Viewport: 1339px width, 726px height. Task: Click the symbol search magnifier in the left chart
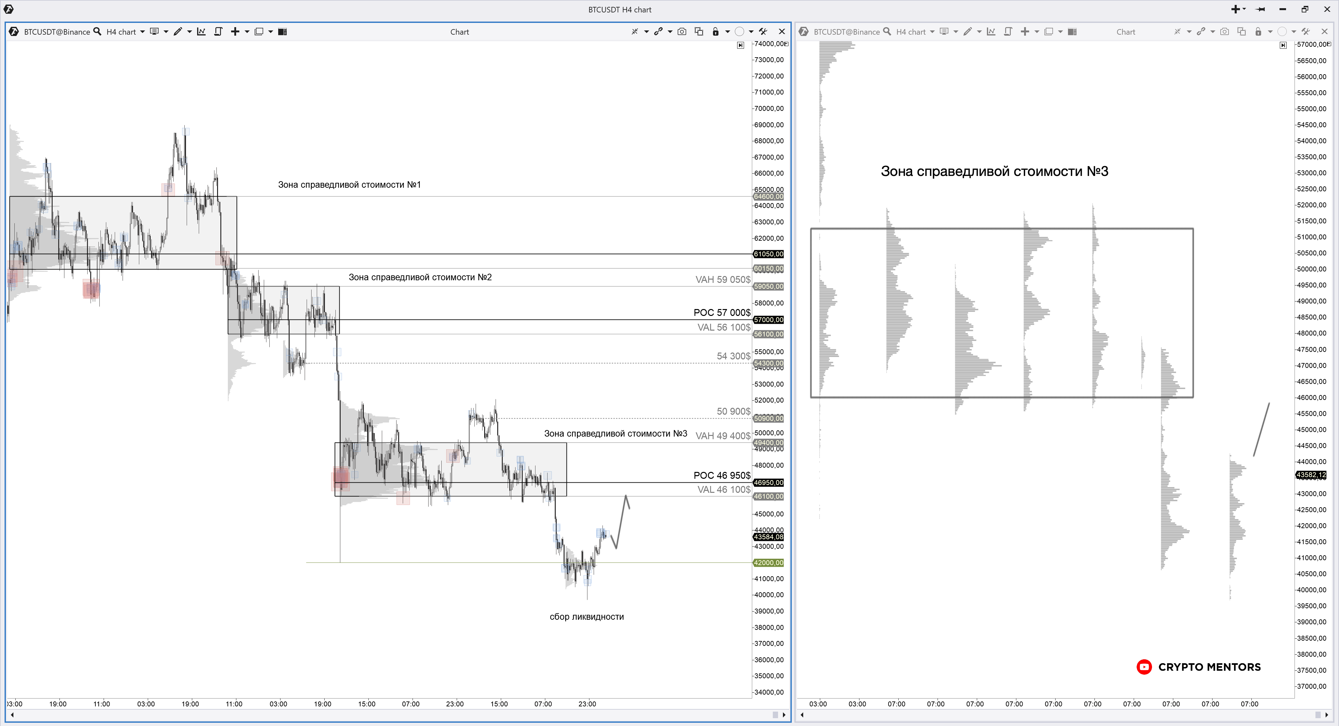point(97,32)
